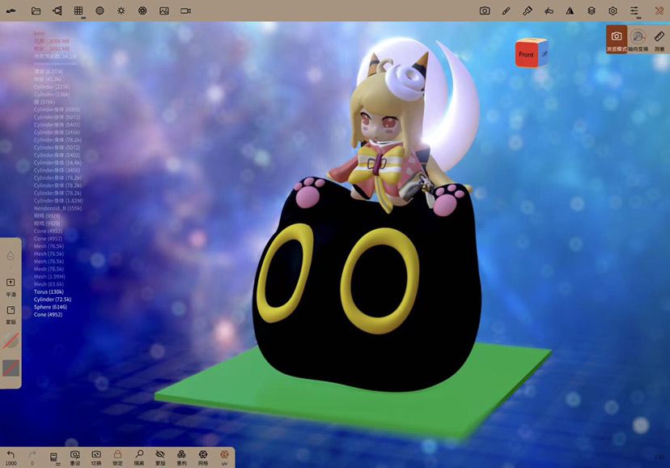Select Cylinder身体 (14.4k) entry
The width and height of the screenshot is (670, 468).
[x=57, y=163]
